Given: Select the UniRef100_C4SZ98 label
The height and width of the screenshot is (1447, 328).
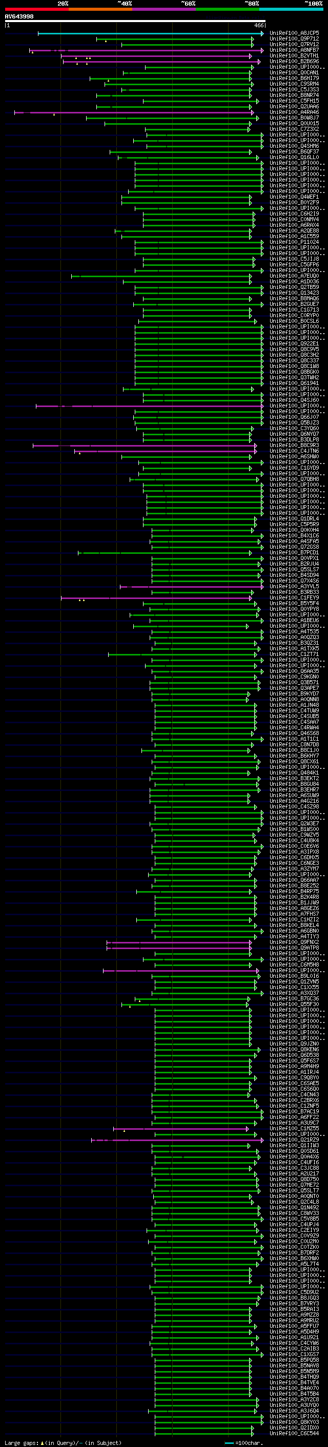Looking at the screenshot, I should 294,806.
